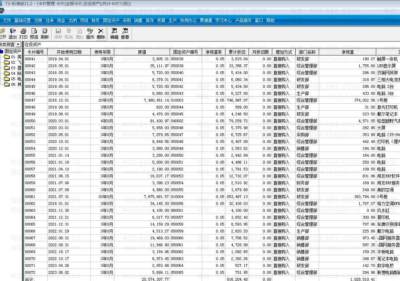
Task: Select card number 00047 cell
Action: click(36, 100)
